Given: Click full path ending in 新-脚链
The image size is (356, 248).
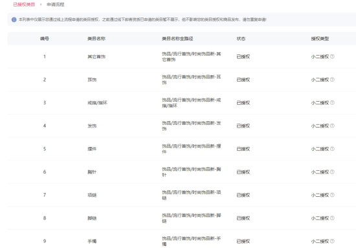Looking at the screenshot, I should [x=192, y=218].
